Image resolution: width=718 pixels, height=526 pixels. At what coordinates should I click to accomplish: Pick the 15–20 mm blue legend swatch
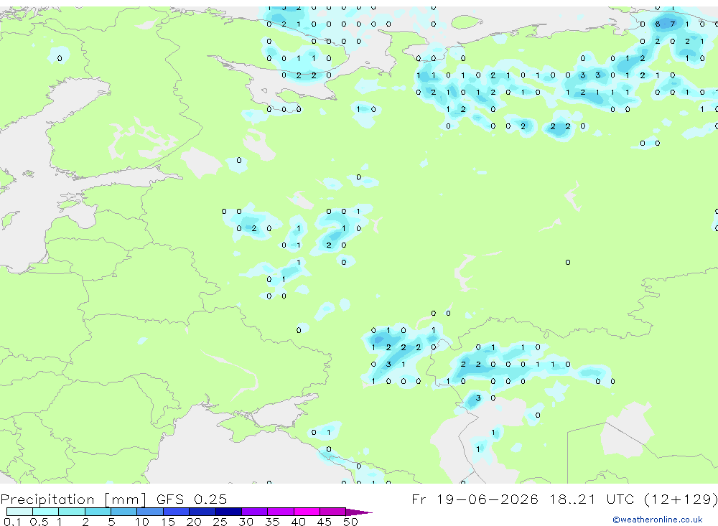pos(177,512)
